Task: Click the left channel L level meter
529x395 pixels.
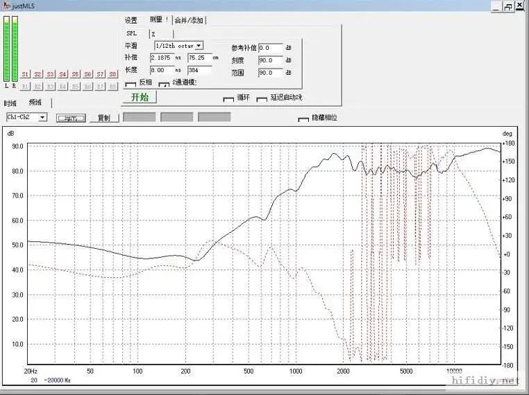Action: pos(7,50)
